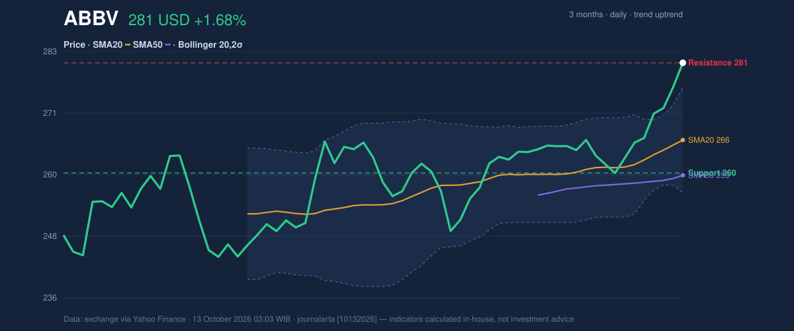The image size is (794, 331).
Task: Click the SMA20 266 label
Action: point(709,140)
